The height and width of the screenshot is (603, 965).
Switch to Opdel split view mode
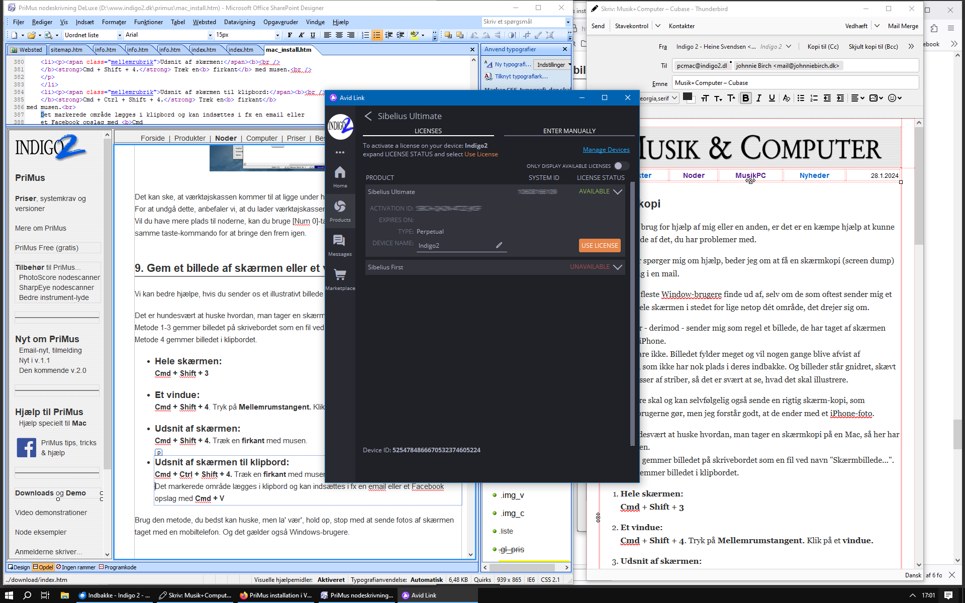(x=43, y=567)
